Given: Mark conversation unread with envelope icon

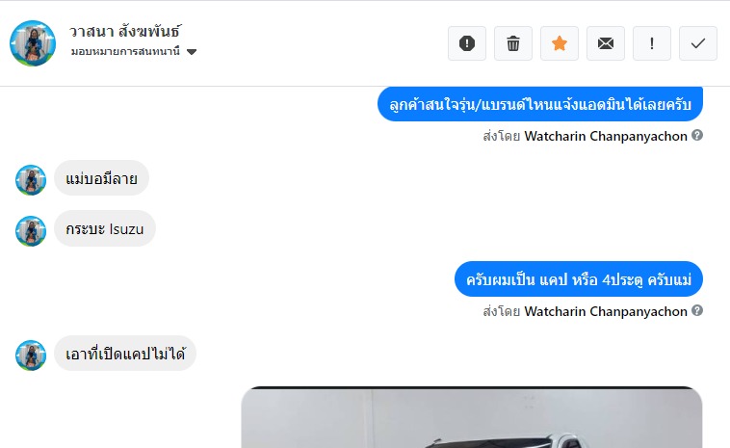Looking at the screenshot, I should (605, 43).
